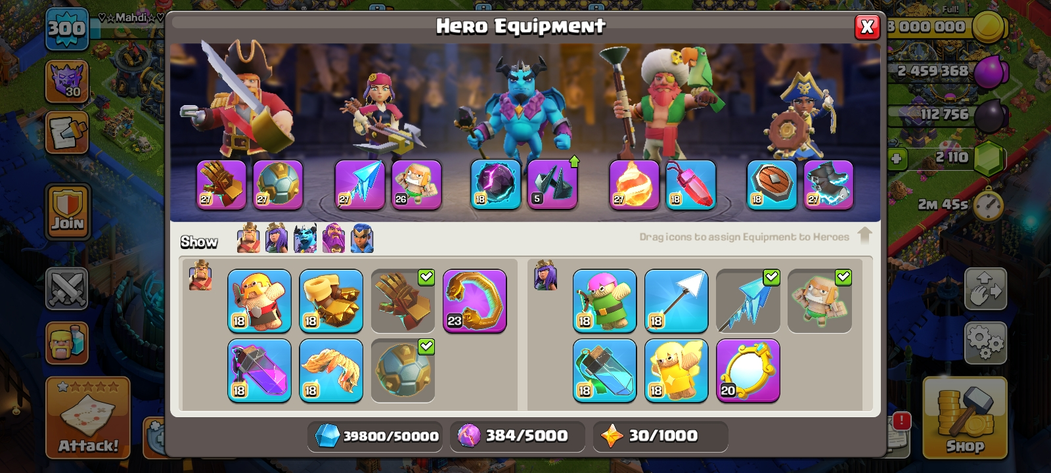Select the Snake Bracelet level 23 equipment
The image size is (1051, 473).
475,301
